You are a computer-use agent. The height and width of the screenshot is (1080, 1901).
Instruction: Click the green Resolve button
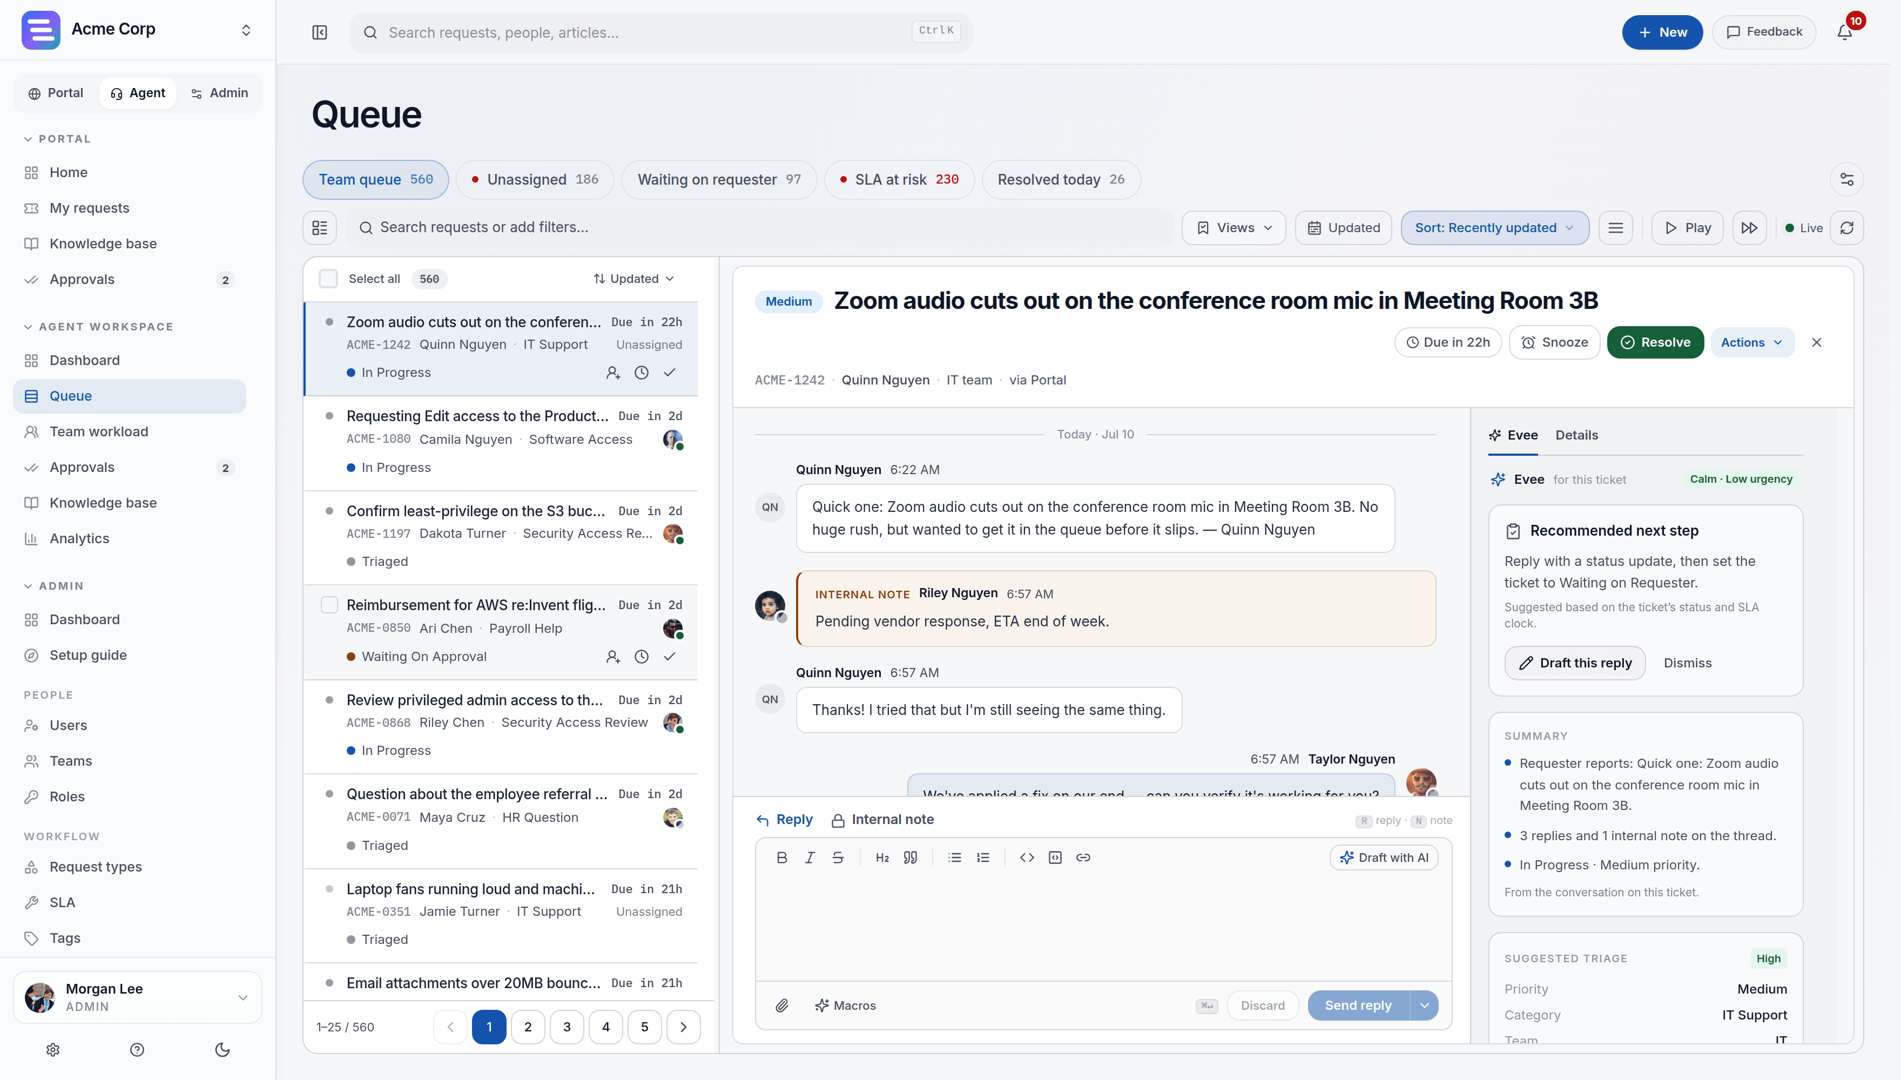tap(1655, 342)
